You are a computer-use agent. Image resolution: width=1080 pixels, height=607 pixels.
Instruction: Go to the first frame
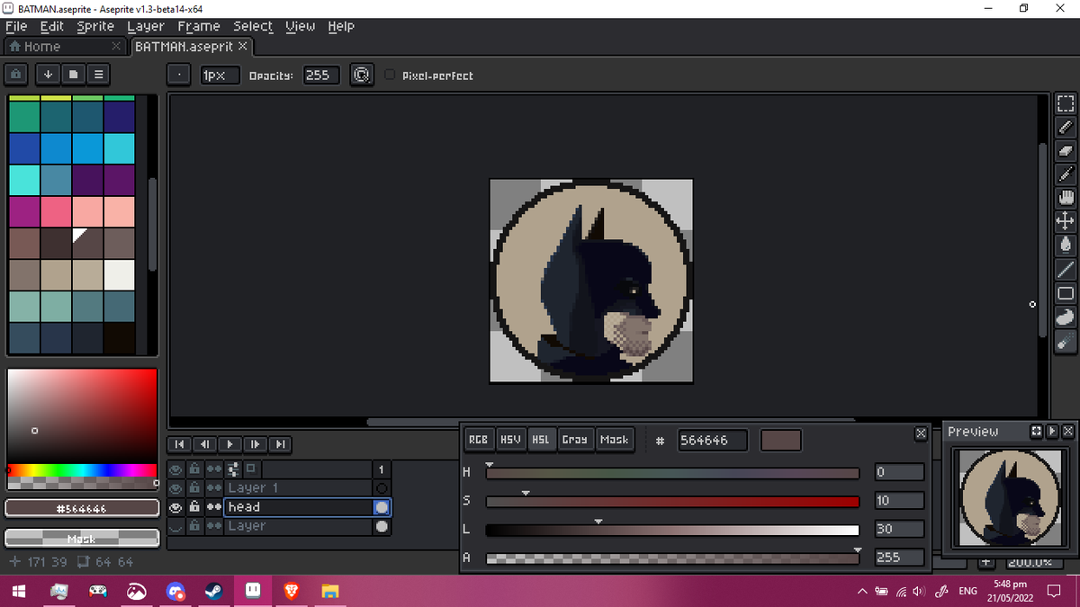179,444
